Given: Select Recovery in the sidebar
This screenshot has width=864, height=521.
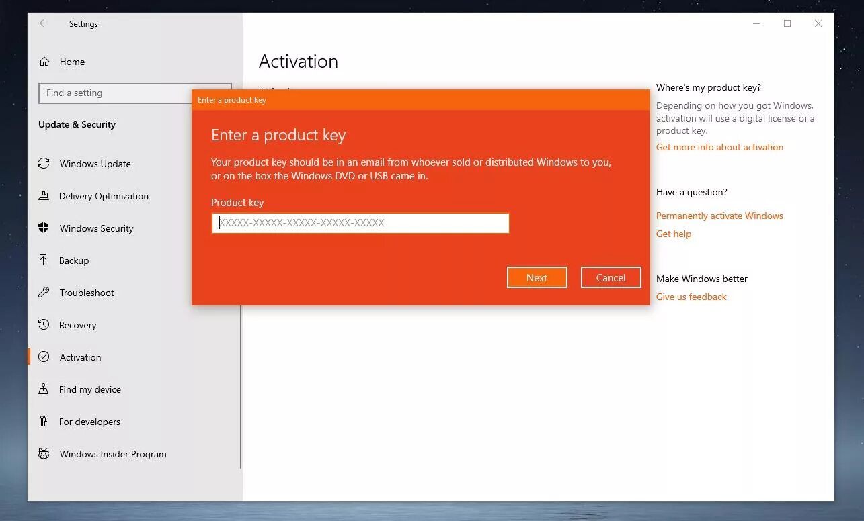Looking at the screenshot, I should [77, 325].
